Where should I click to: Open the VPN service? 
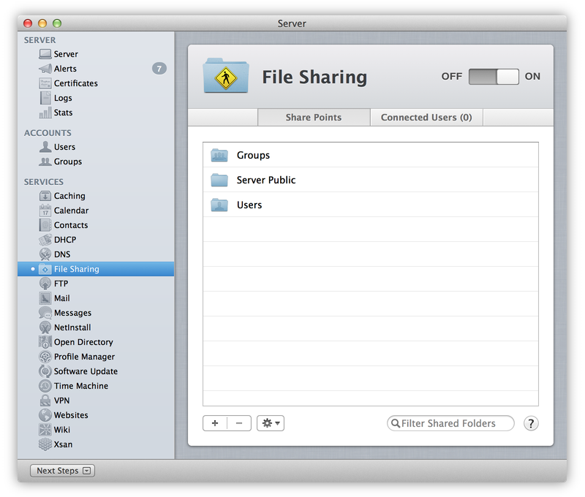click(x=96, y=401)
